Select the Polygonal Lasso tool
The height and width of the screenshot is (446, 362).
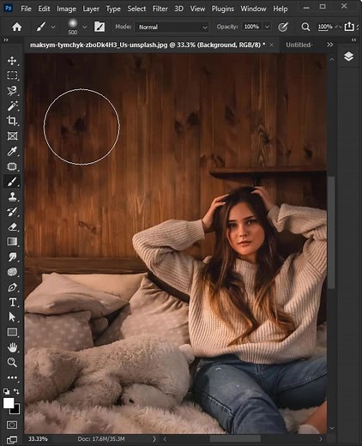[12, 91]
